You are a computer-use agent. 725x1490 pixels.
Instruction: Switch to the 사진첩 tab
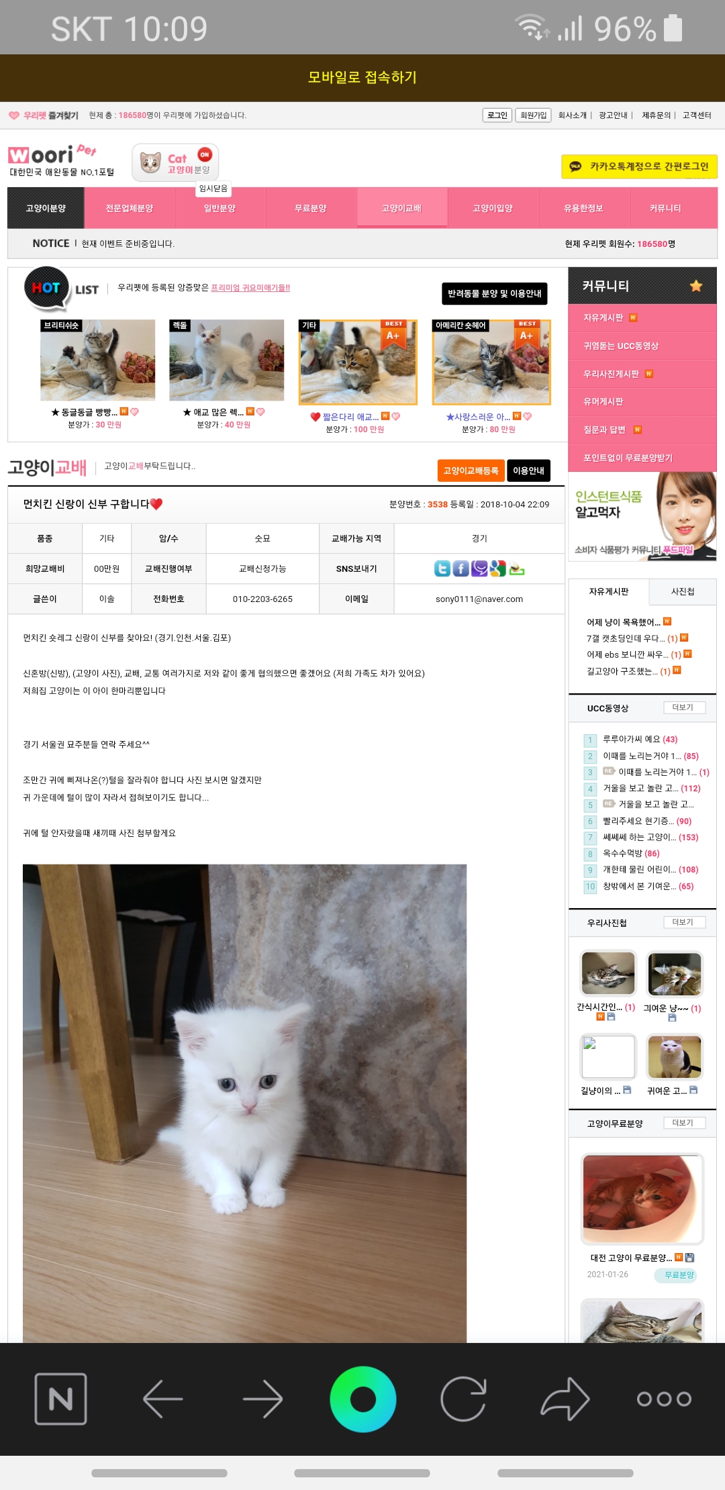coord(683,591)
